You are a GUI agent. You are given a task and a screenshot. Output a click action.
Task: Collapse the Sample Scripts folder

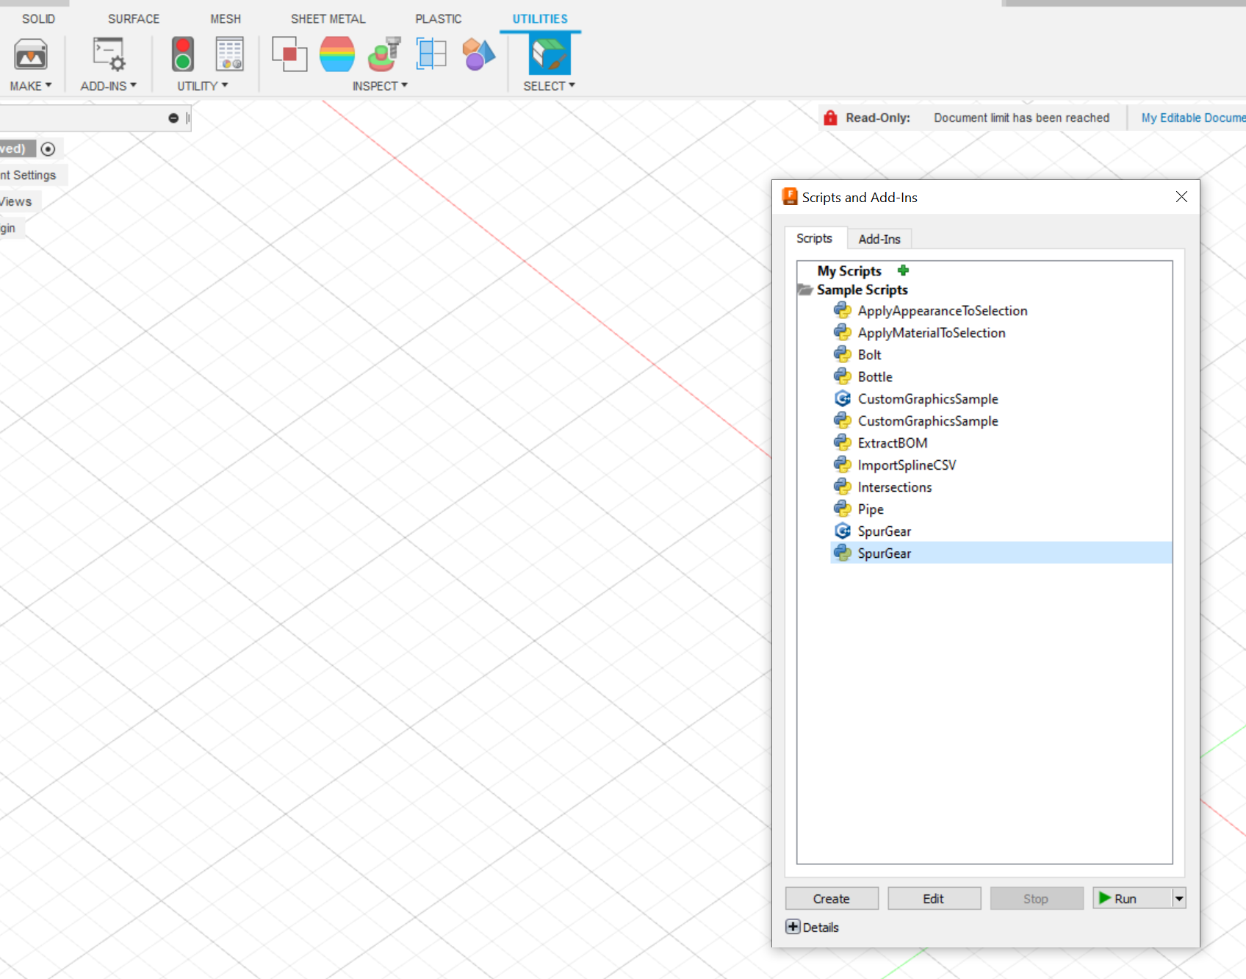(805, 290)
